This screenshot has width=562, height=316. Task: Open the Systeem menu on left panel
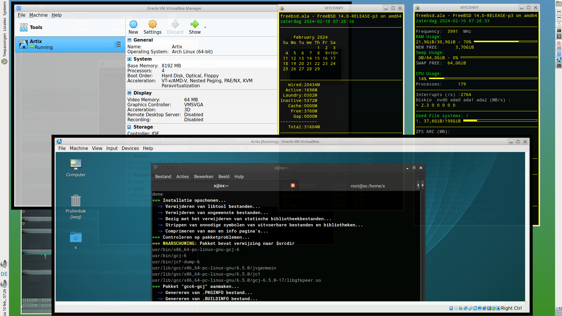(x=4, y=8)
